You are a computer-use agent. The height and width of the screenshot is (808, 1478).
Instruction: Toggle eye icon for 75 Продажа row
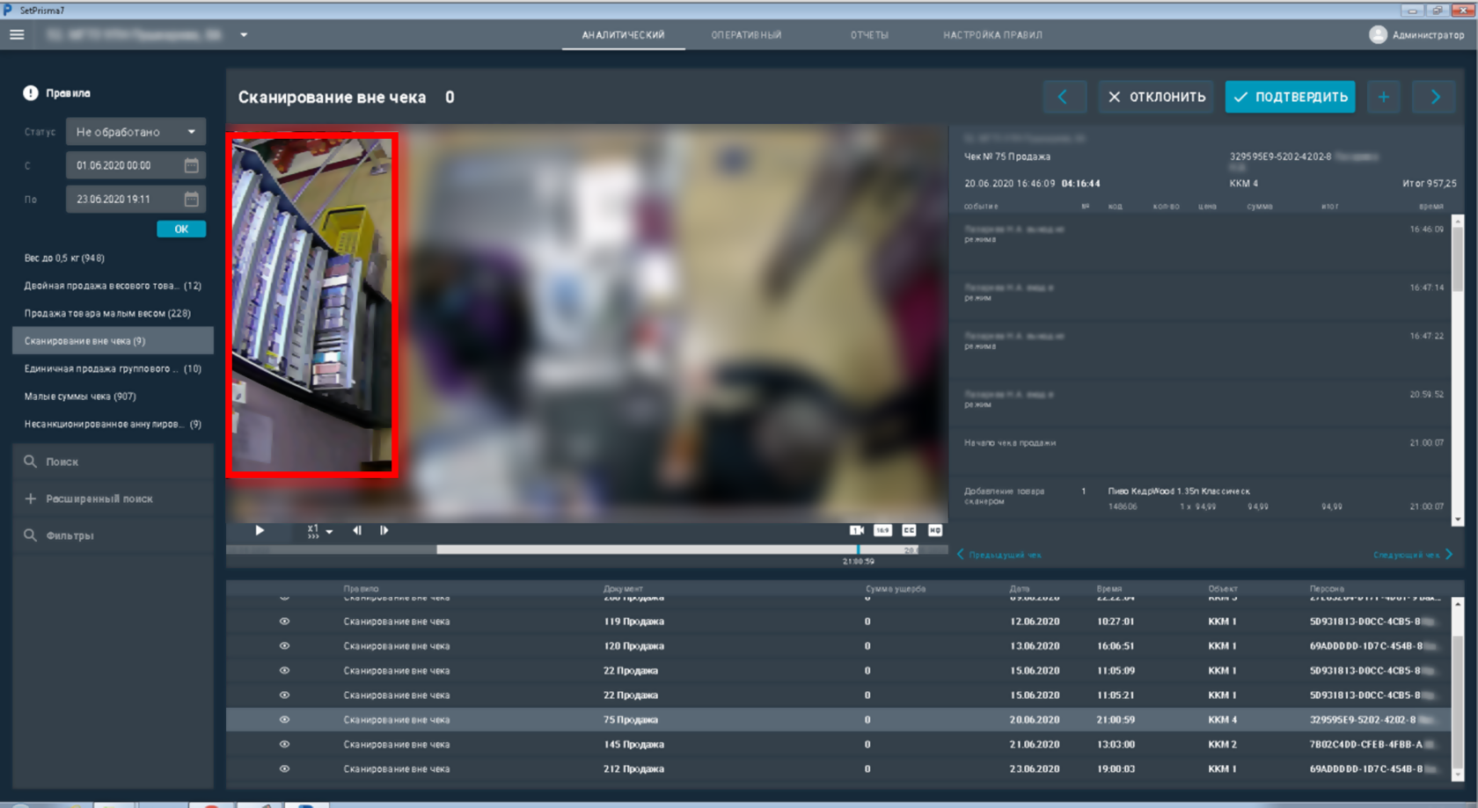click(284, 720)
